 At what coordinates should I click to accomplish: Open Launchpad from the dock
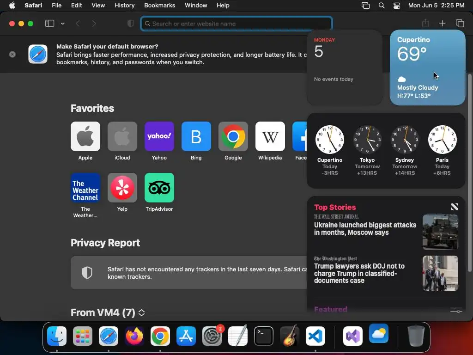pos(83,336)
